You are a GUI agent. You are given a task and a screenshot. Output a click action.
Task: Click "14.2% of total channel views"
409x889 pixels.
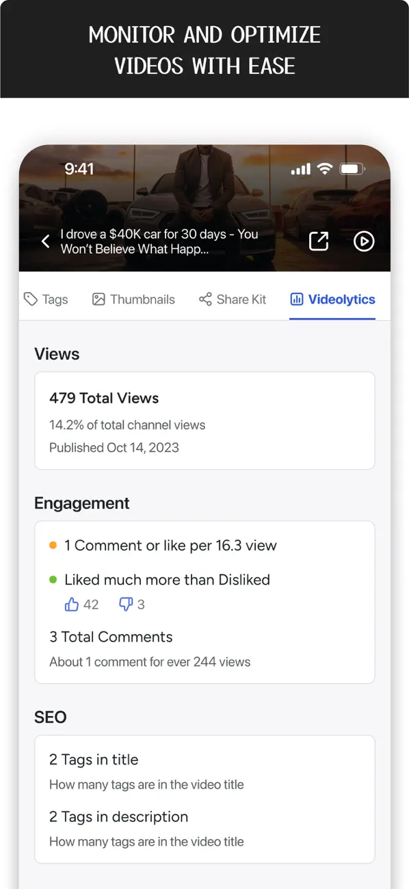click(127, 425)
